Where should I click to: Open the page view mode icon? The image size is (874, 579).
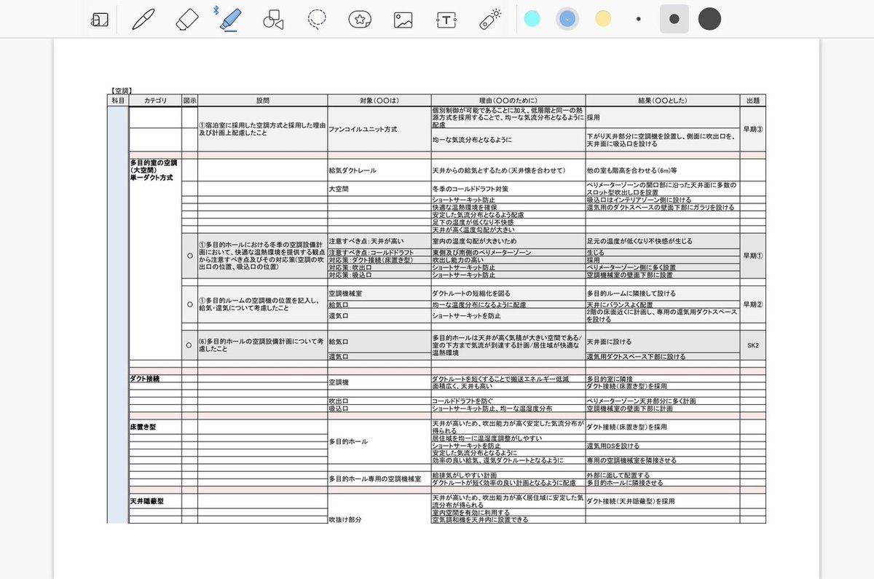[100, 20]
